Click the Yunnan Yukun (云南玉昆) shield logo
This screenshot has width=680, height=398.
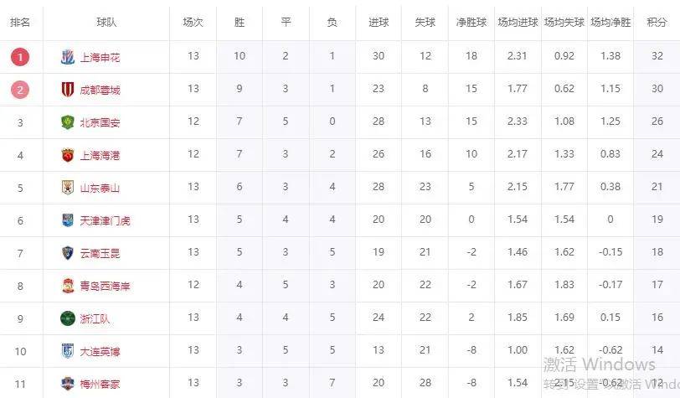68,253
